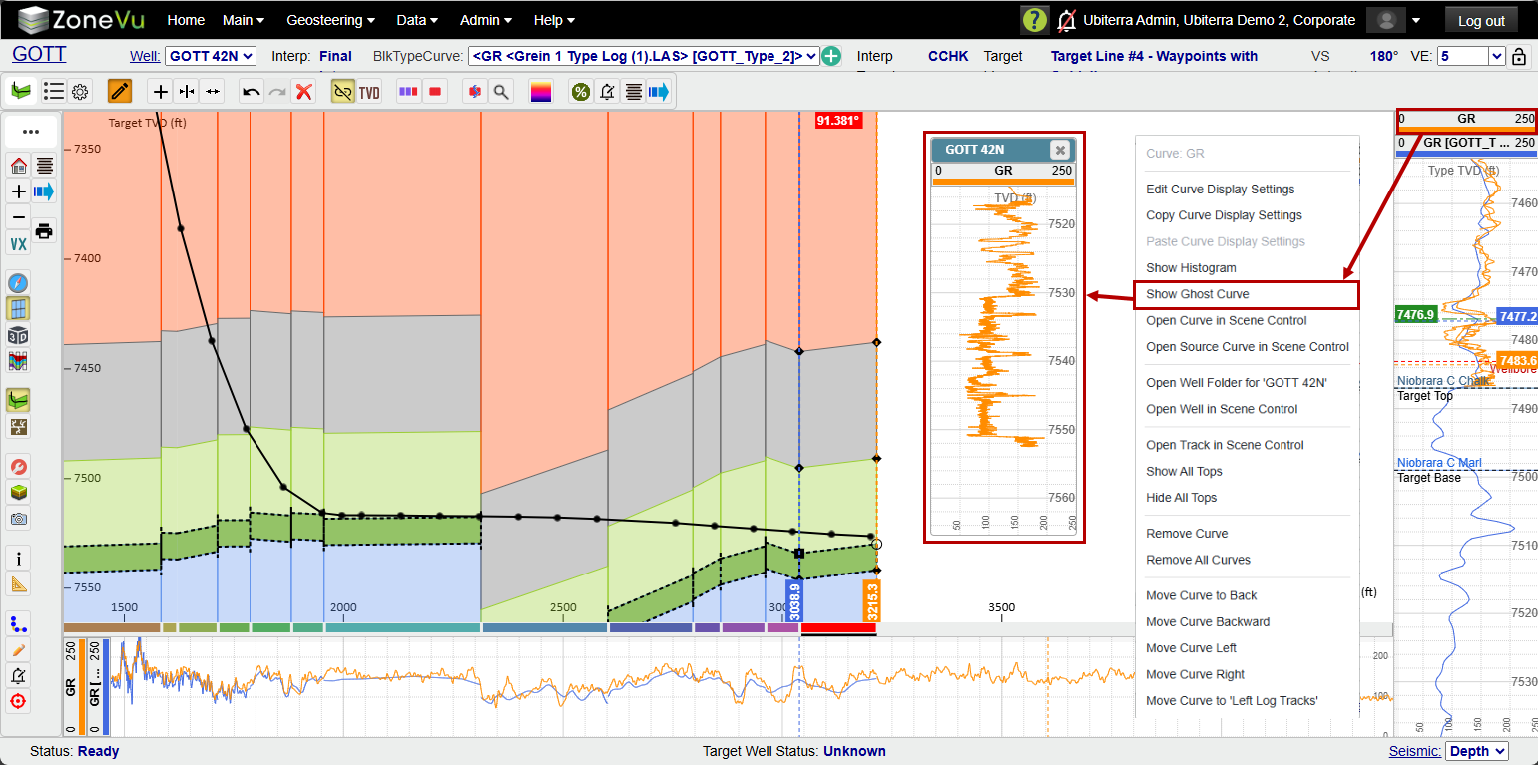Click the horizontal double-arrow toolbar icon
The width and height of the screenshot is (1538, 765).
click(213, 92)
